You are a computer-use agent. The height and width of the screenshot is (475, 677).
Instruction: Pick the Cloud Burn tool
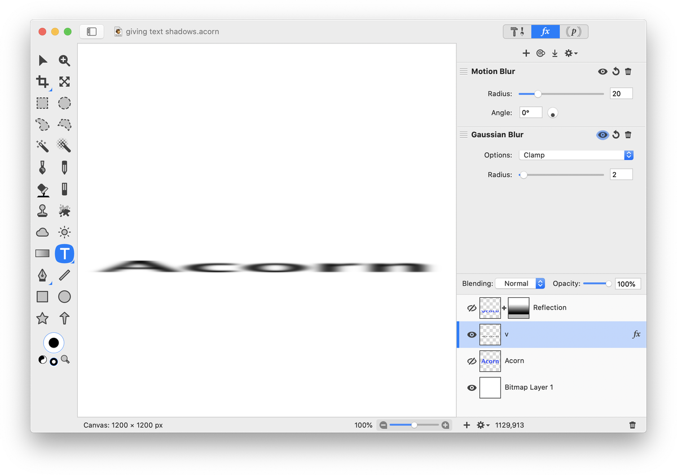point(43,232)
